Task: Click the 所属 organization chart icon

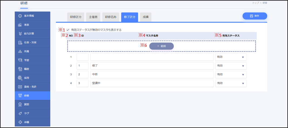Action: click(x=20, y=52)
